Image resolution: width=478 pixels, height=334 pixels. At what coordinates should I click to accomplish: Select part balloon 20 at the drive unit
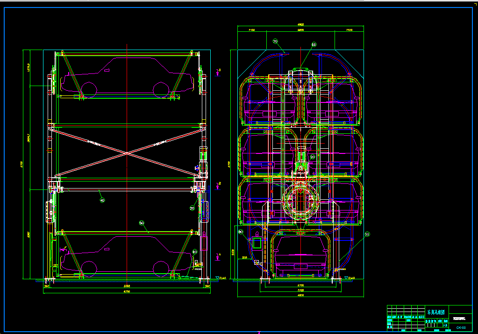point(313,157)
